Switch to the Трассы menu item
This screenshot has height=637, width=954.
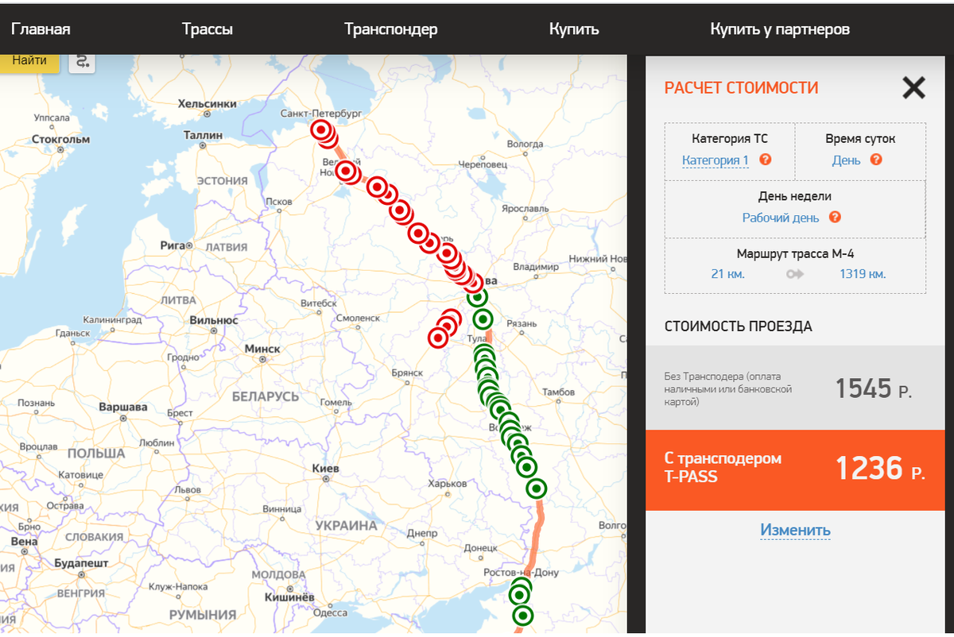pyautogui.click(x=207, y=29)
